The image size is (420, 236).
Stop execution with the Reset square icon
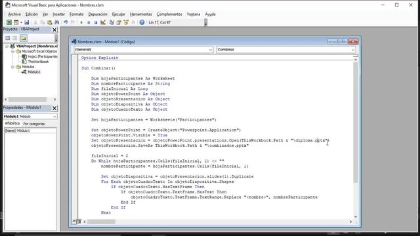[x=96, y=22]
